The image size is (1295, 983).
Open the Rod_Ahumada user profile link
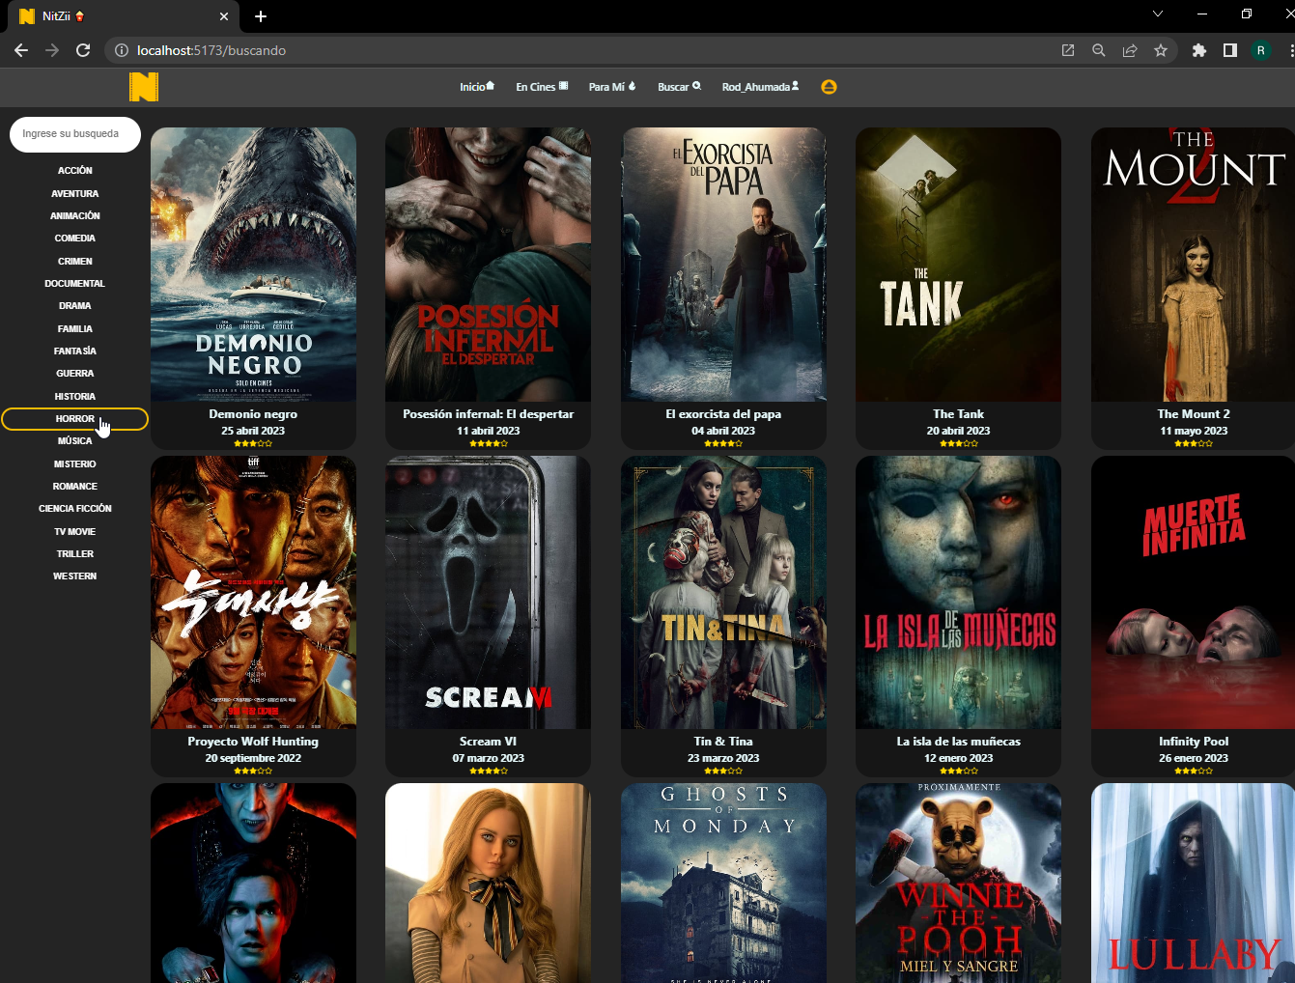[760, 87]
